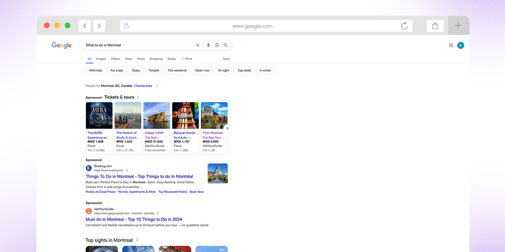505x252 pixels.
Task: Click the Horizon of Khufu thumbnail image
Action: (128, 115)
